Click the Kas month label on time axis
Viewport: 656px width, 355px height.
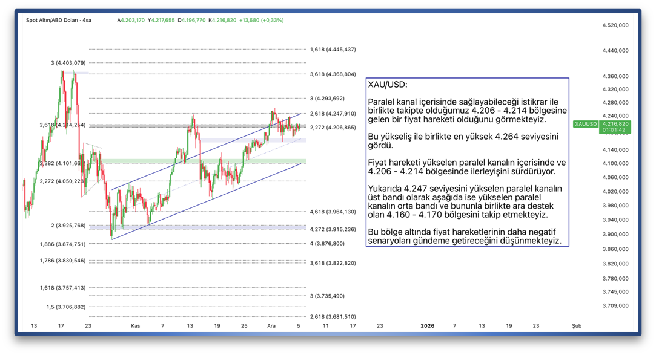(136, 325)
